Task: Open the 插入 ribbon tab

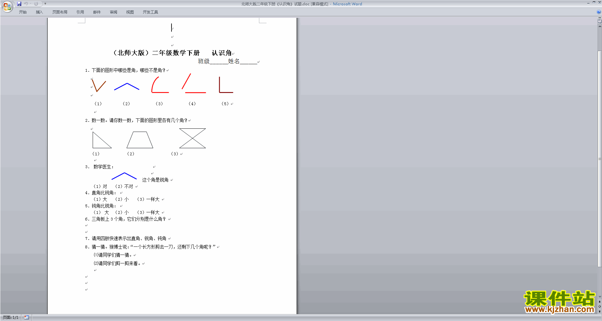Action: (x=39, y=12)
